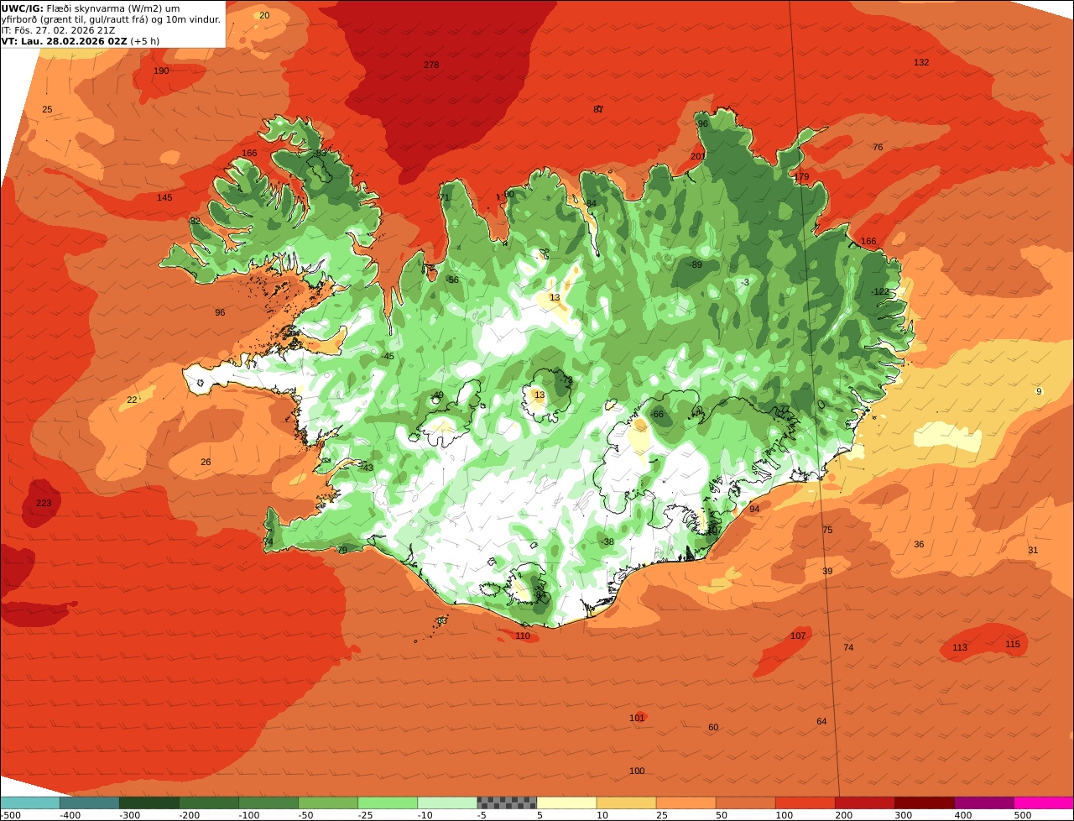
Task: Pick the checkered -5 to 5 legend swatch
Action: point(507,803)
